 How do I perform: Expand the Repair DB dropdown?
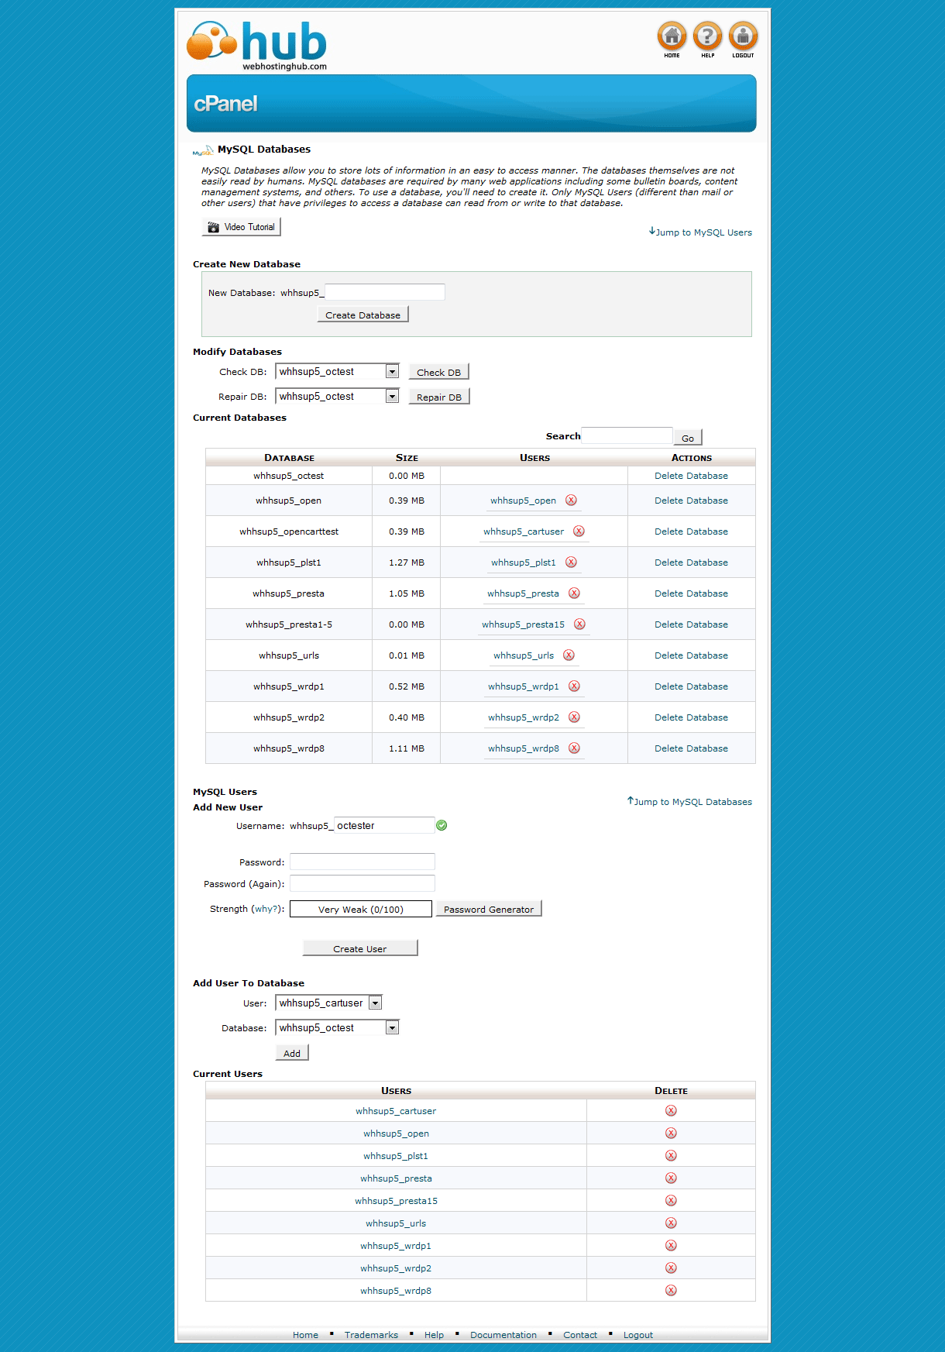(392, 397)
